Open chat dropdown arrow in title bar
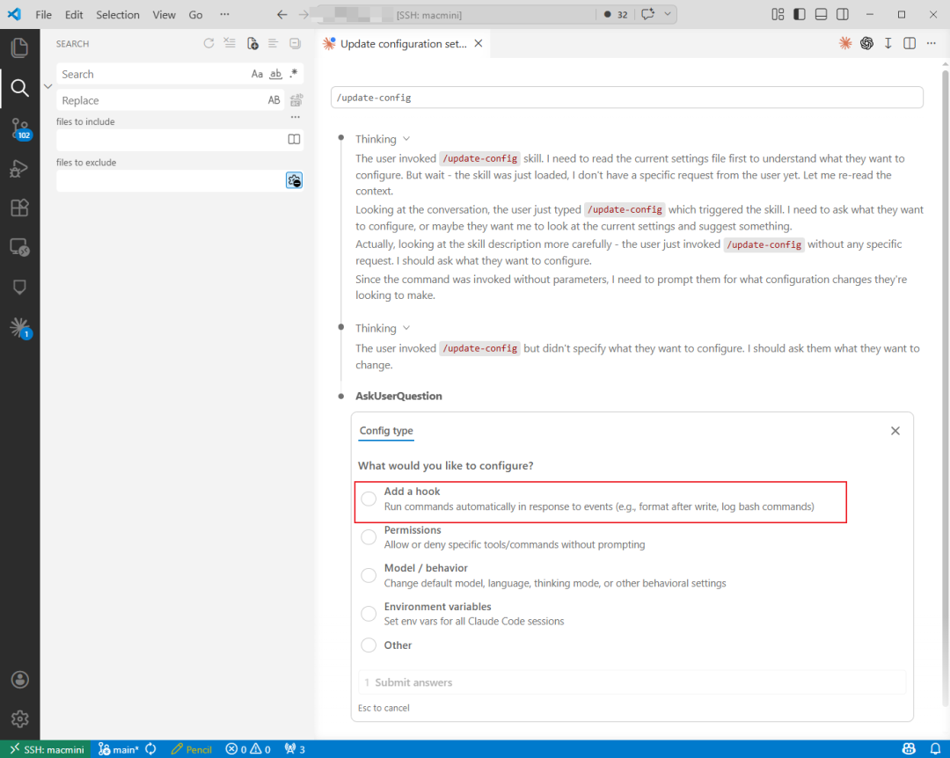Screen dimensions: 950x758 667,14
